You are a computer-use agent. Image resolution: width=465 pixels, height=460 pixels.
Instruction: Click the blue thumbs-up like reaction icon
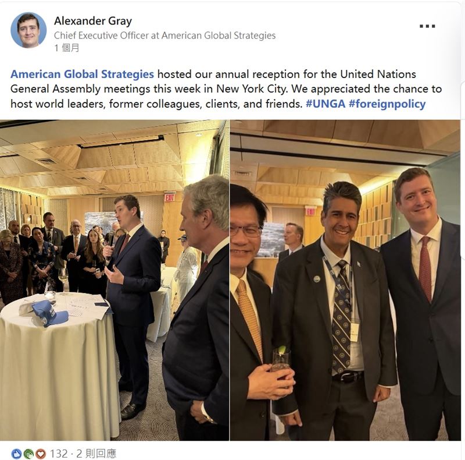[x=16, y=454]
